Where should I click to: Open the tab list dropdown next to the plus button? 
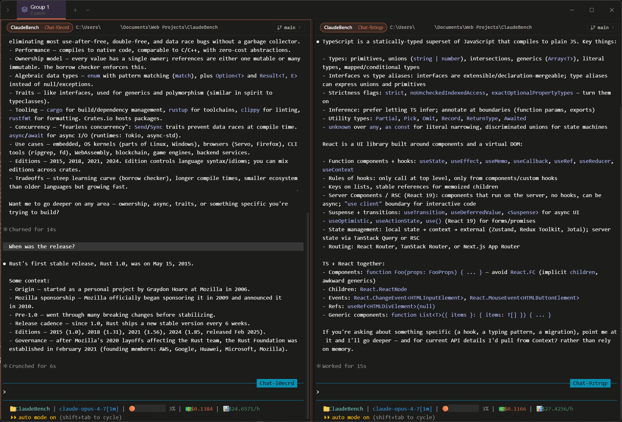click(x=88, y=10)
